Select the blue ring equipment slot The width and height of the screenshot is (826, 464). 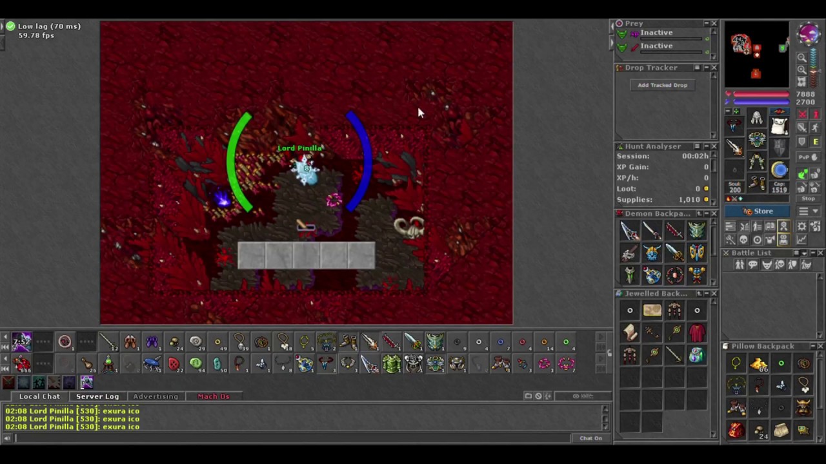779,169
